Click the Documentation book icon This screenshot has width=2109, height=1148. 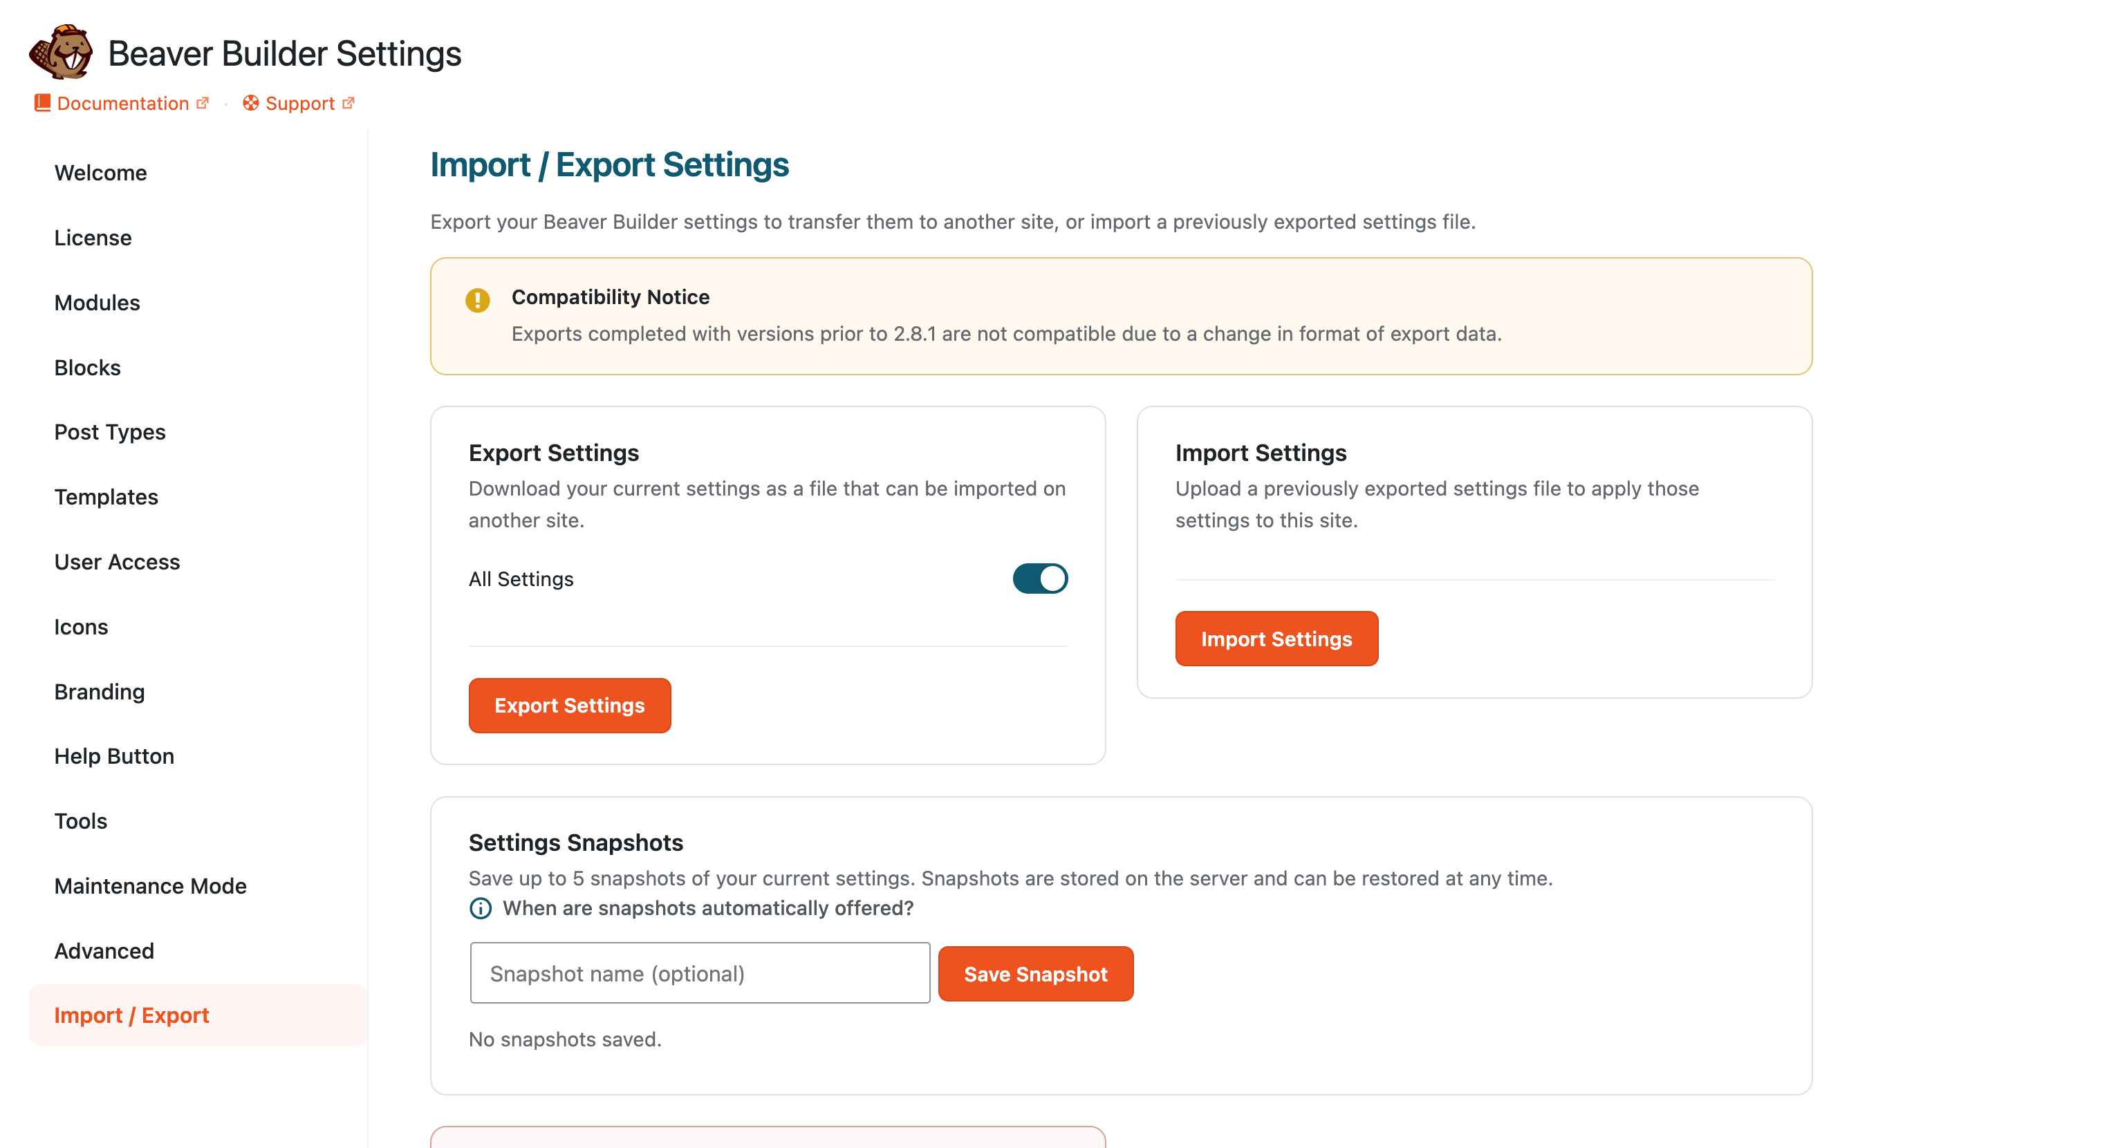tap(43, 103)
